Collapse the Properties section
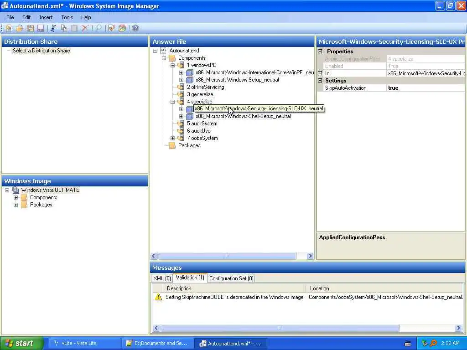This screenshot has height=350, width=467. (x=320, y=51)
